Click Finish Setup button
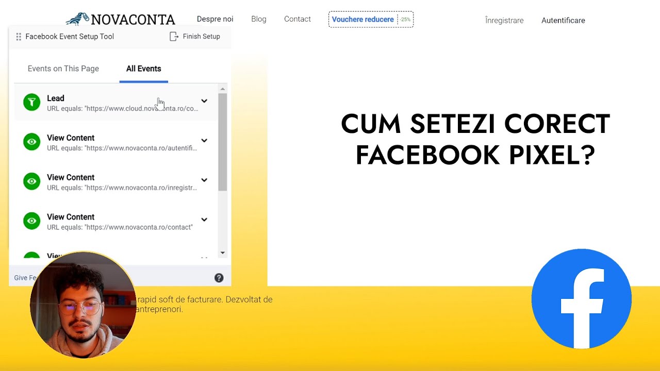This screenshot has height=371, width=660. click(x=195, y=37)
